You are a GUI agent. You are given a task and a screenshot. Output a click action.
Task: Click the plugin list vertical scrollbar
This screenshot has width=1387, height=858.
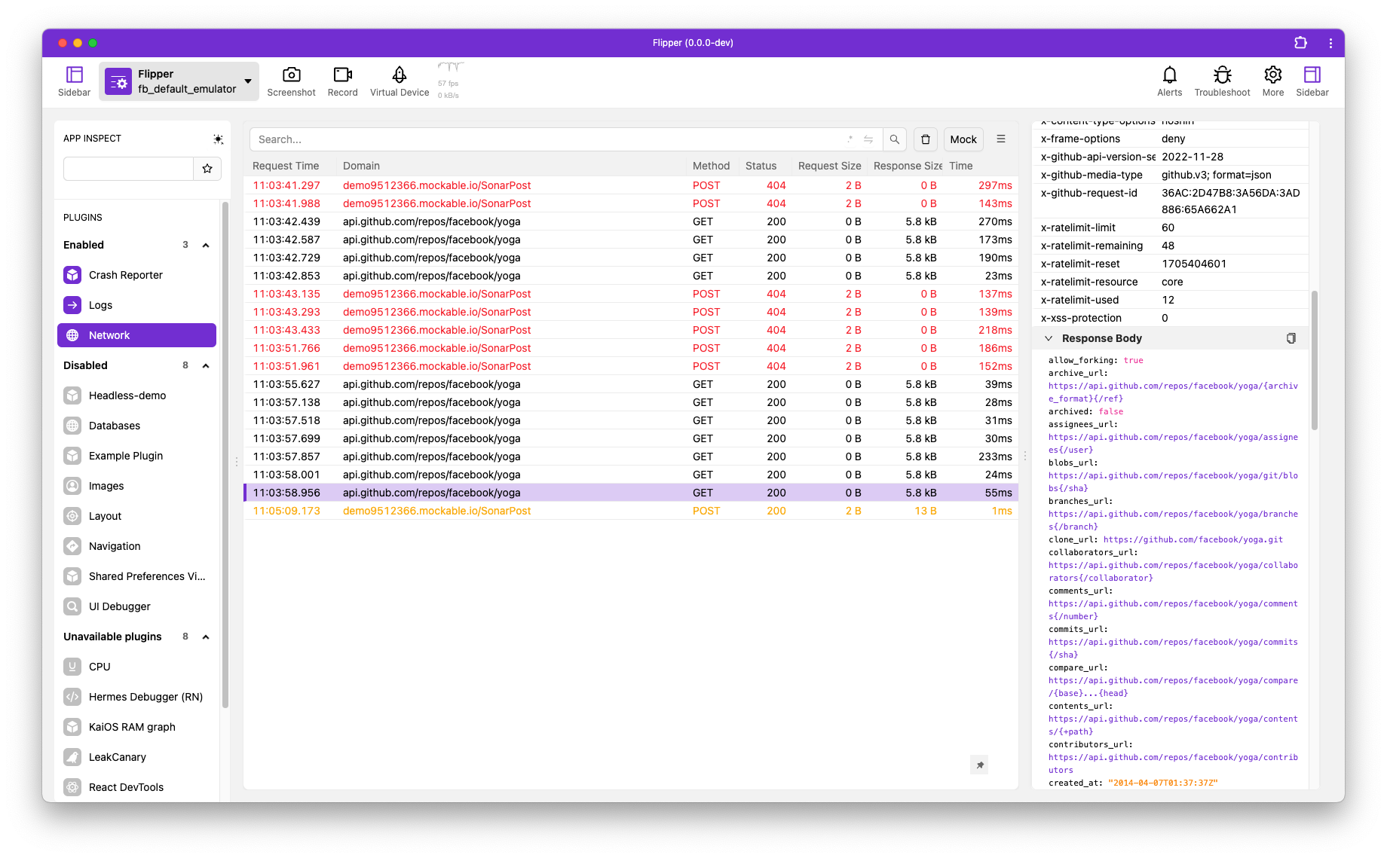225,455
